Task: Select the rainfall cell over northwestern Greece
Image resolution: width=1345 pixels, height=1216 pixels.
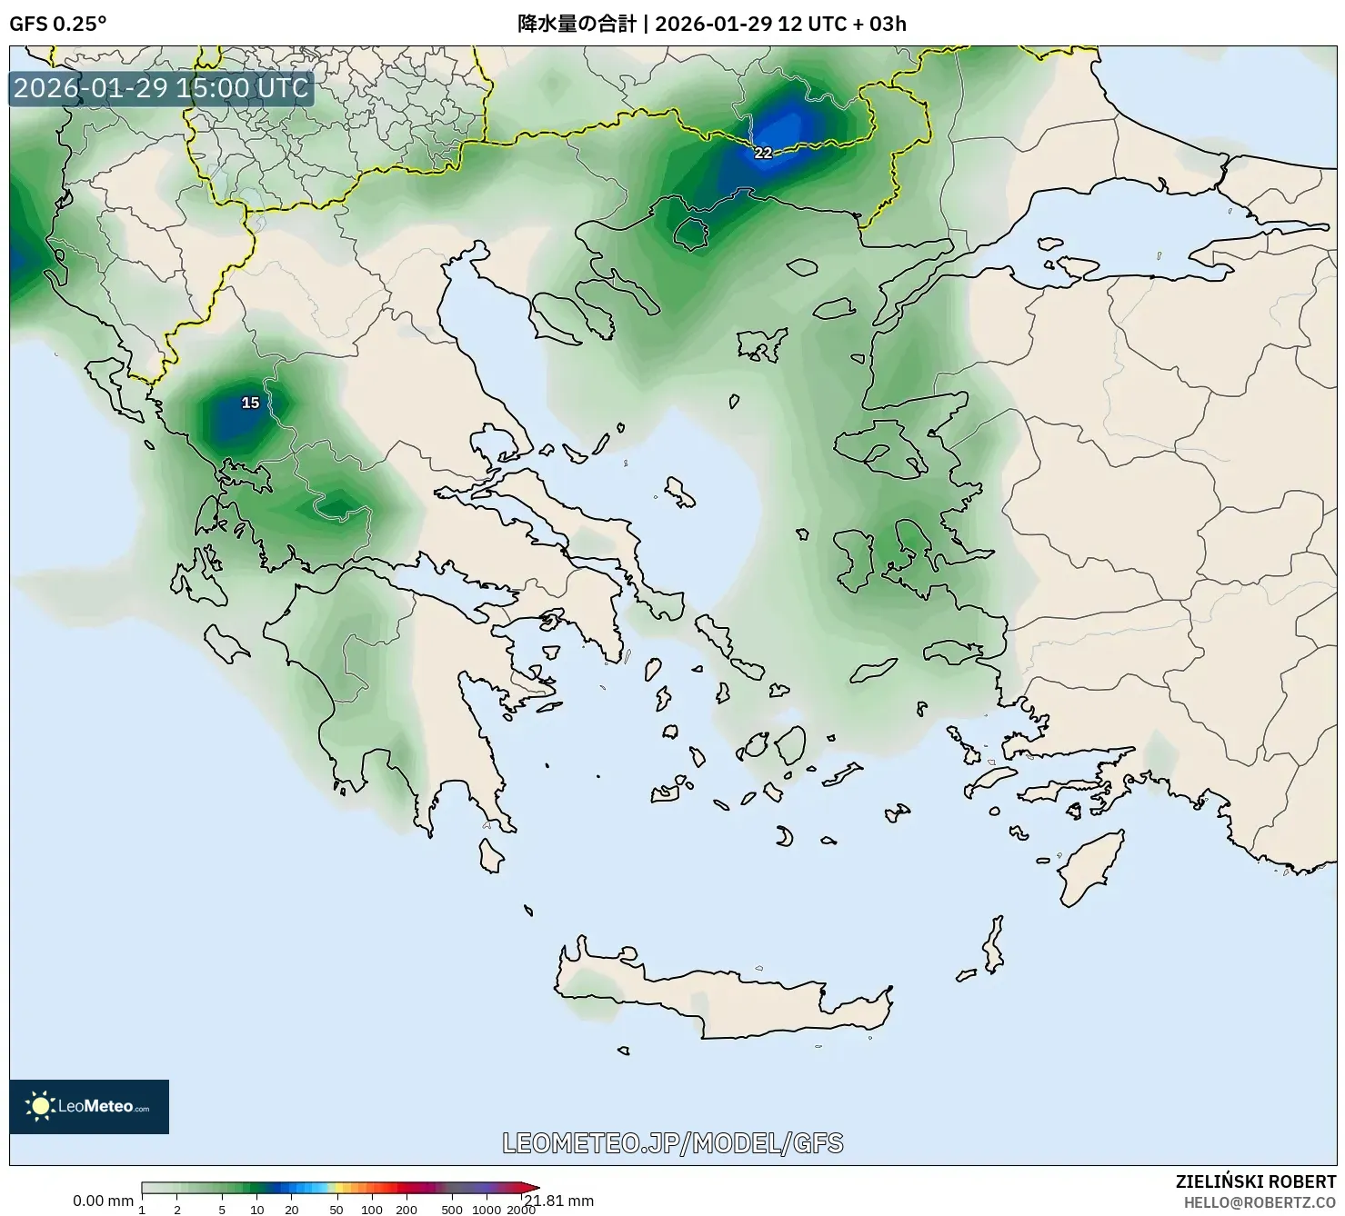Action: (x=236, y=418)
